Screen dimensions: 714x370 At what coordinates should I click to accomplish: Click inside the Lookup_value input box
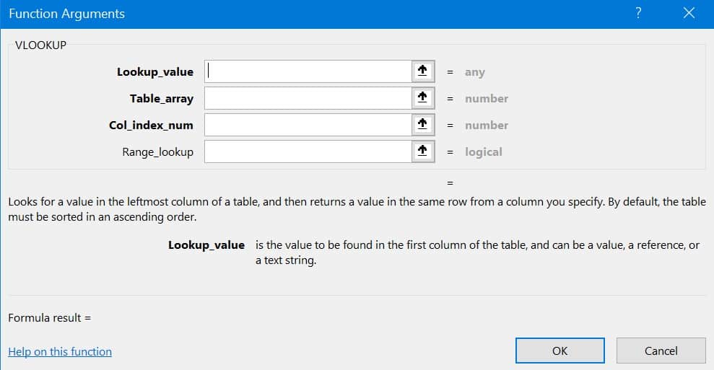click(x=308, y=71)
